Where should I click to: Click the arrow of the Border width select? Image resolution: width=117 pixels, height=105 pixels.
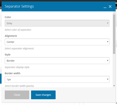tap(108, 79)
